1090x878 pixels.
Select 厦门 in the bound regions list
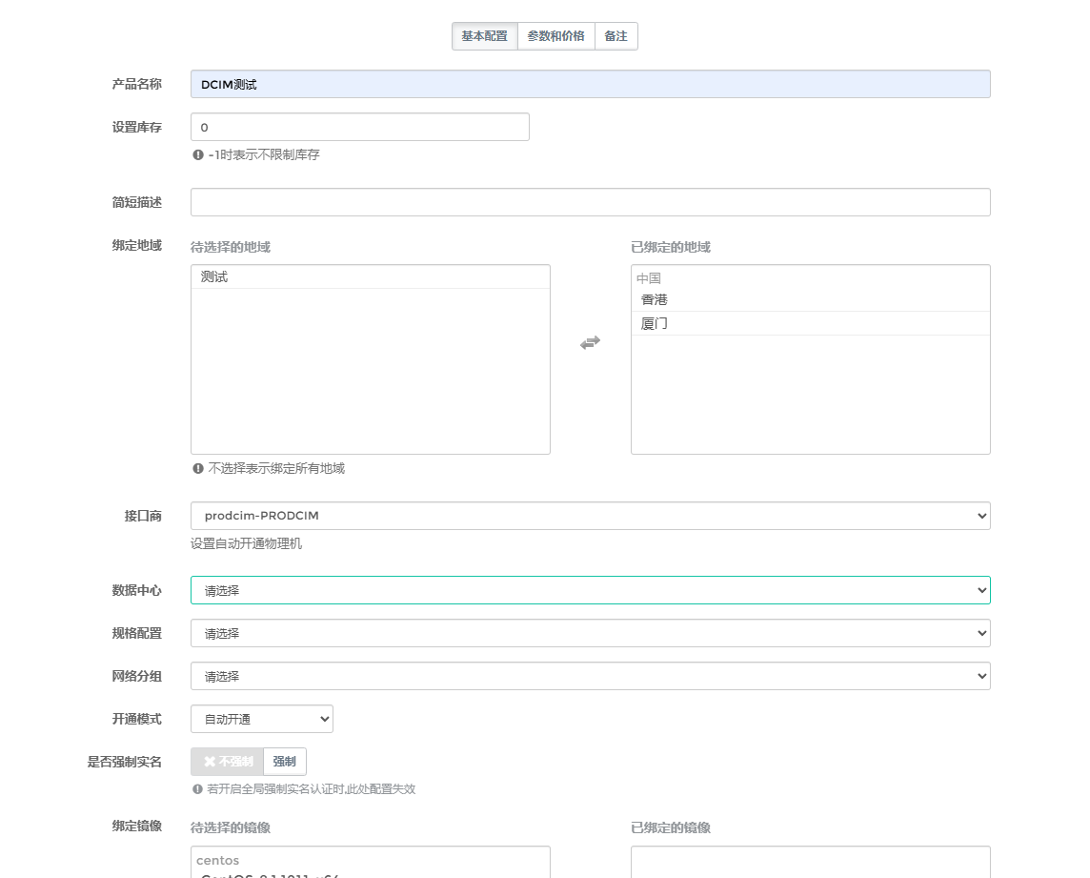click(811, 323)
